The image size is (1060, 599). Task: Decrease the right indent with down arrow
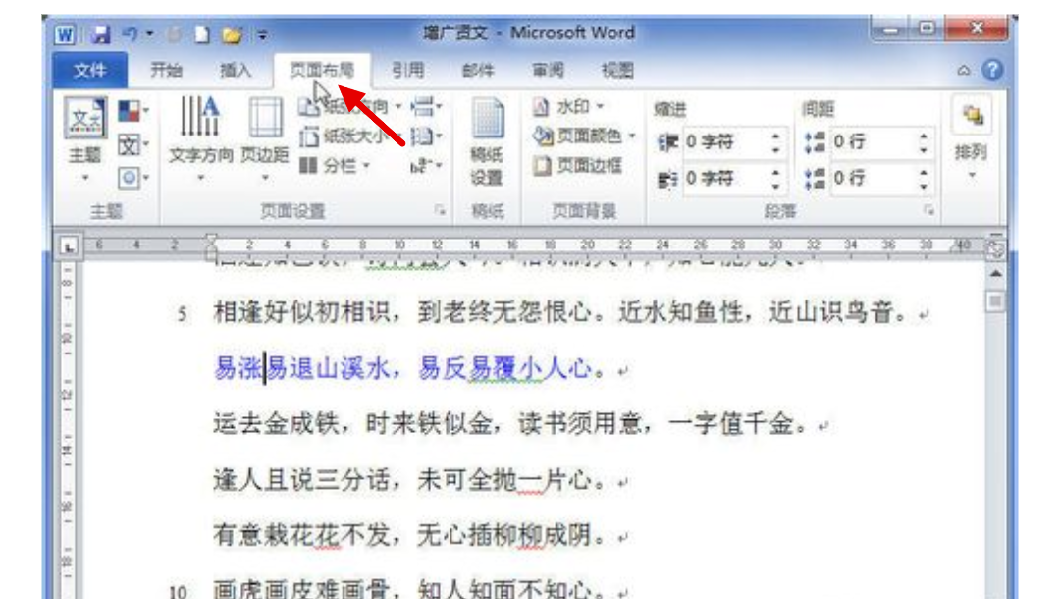775,185
